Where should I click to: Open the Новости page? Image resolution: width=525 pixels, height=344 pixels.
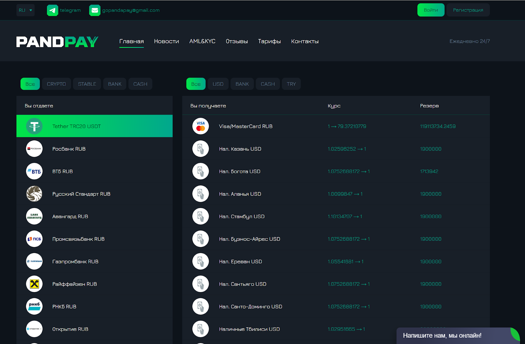click(x=166, y=41)
